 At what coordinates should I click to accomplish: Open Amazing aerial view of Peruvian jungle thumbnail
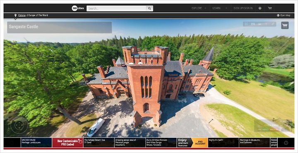point(130,143)
